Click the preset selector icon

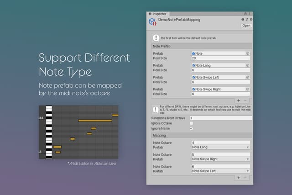tap(247, 19)
